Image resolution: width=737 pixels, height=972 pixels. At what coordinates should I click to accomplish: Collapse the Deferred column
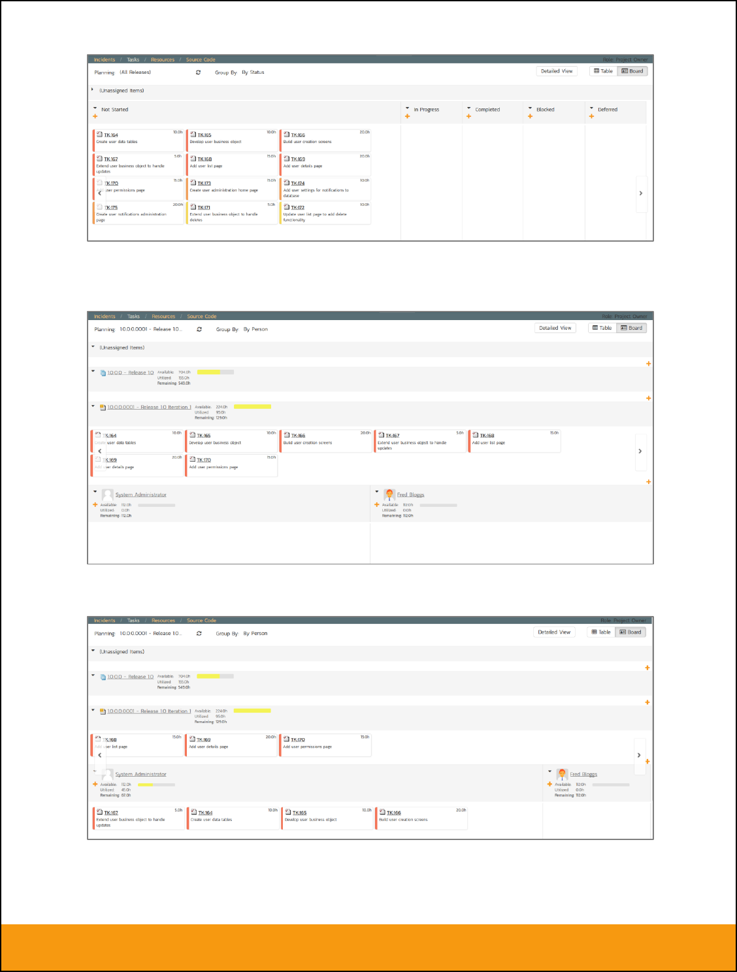pyautogui.click(x=591, y=108)
